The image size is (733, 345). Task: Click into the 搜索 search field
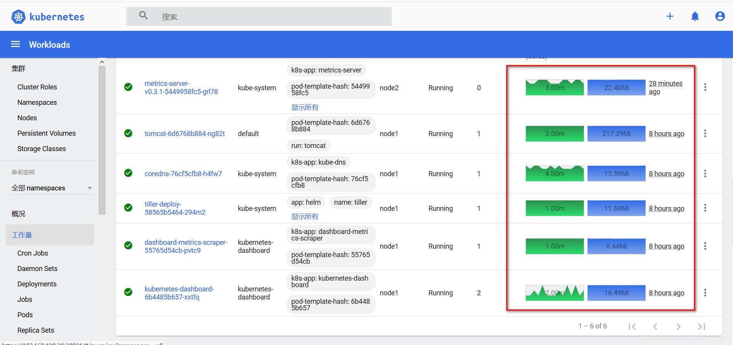coord(259,16)
